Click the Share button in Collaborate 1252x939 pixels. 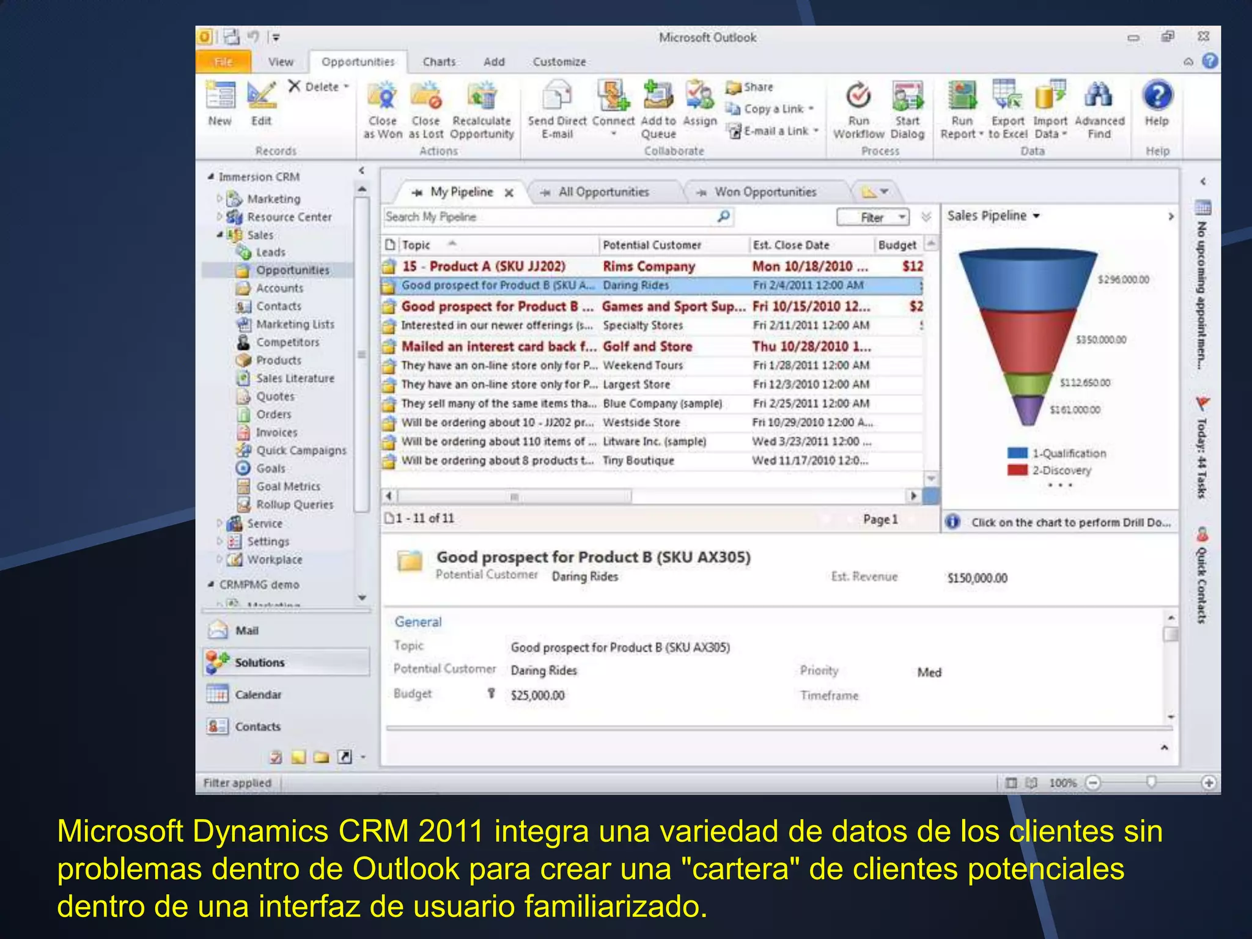coord(749,87)
